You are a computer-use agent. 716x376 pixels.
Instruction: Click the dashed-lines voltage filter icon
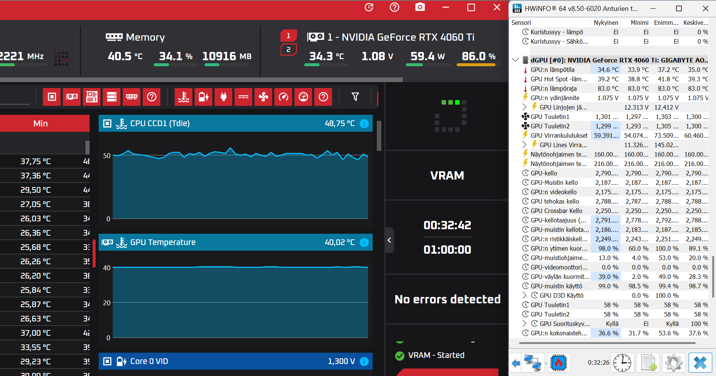[244, 97]
